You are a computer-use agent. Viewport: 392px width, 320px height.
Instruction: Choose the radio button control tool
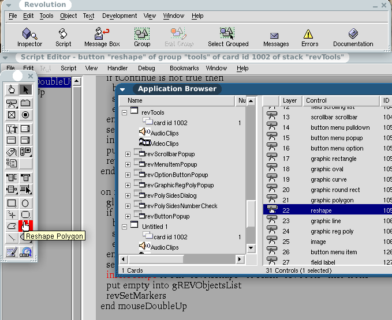(x=25, y=115)
